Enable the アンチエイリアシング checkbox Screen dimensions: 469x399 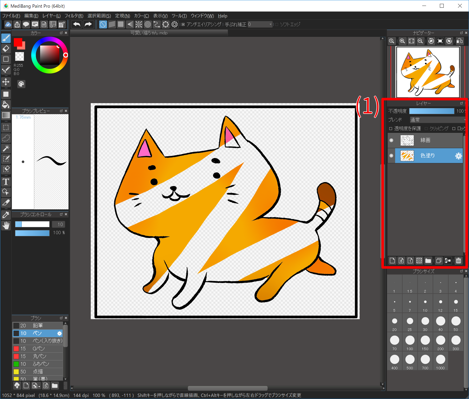click(183, 24)
